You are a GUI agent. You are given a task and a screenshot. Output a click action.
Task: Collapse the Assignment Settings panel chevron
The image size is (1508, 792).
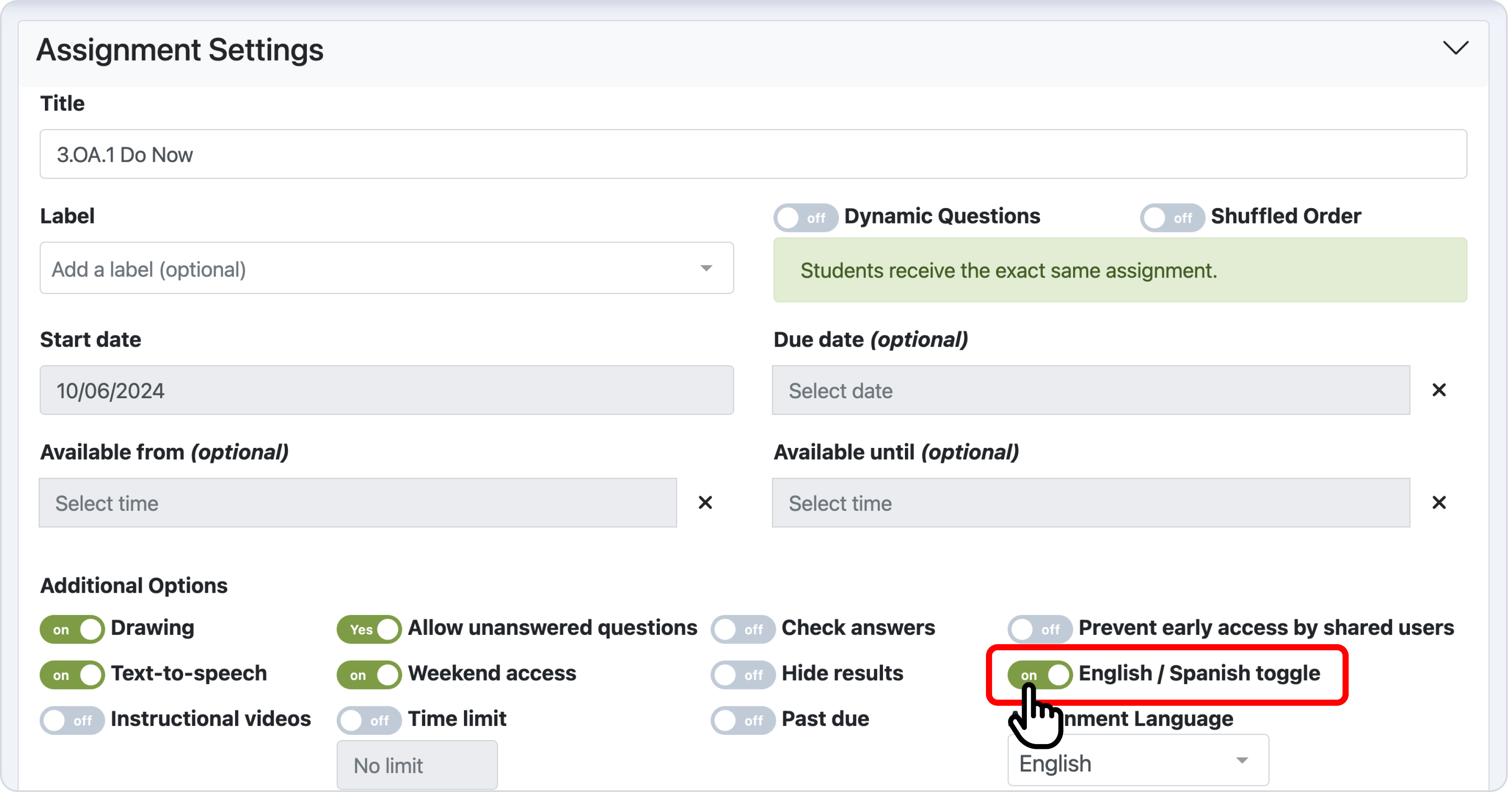coord(1455,48)
